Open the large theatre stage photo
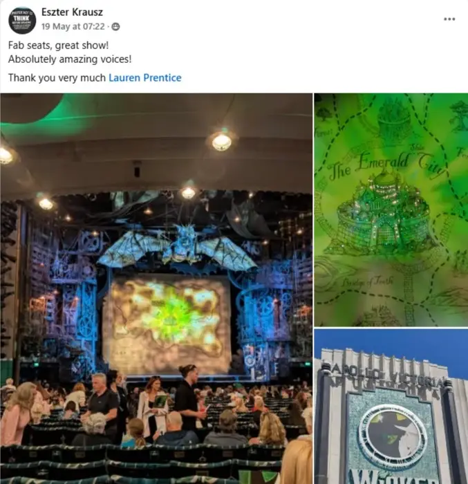This screenshot has height=484, width=468. point(156,288)
